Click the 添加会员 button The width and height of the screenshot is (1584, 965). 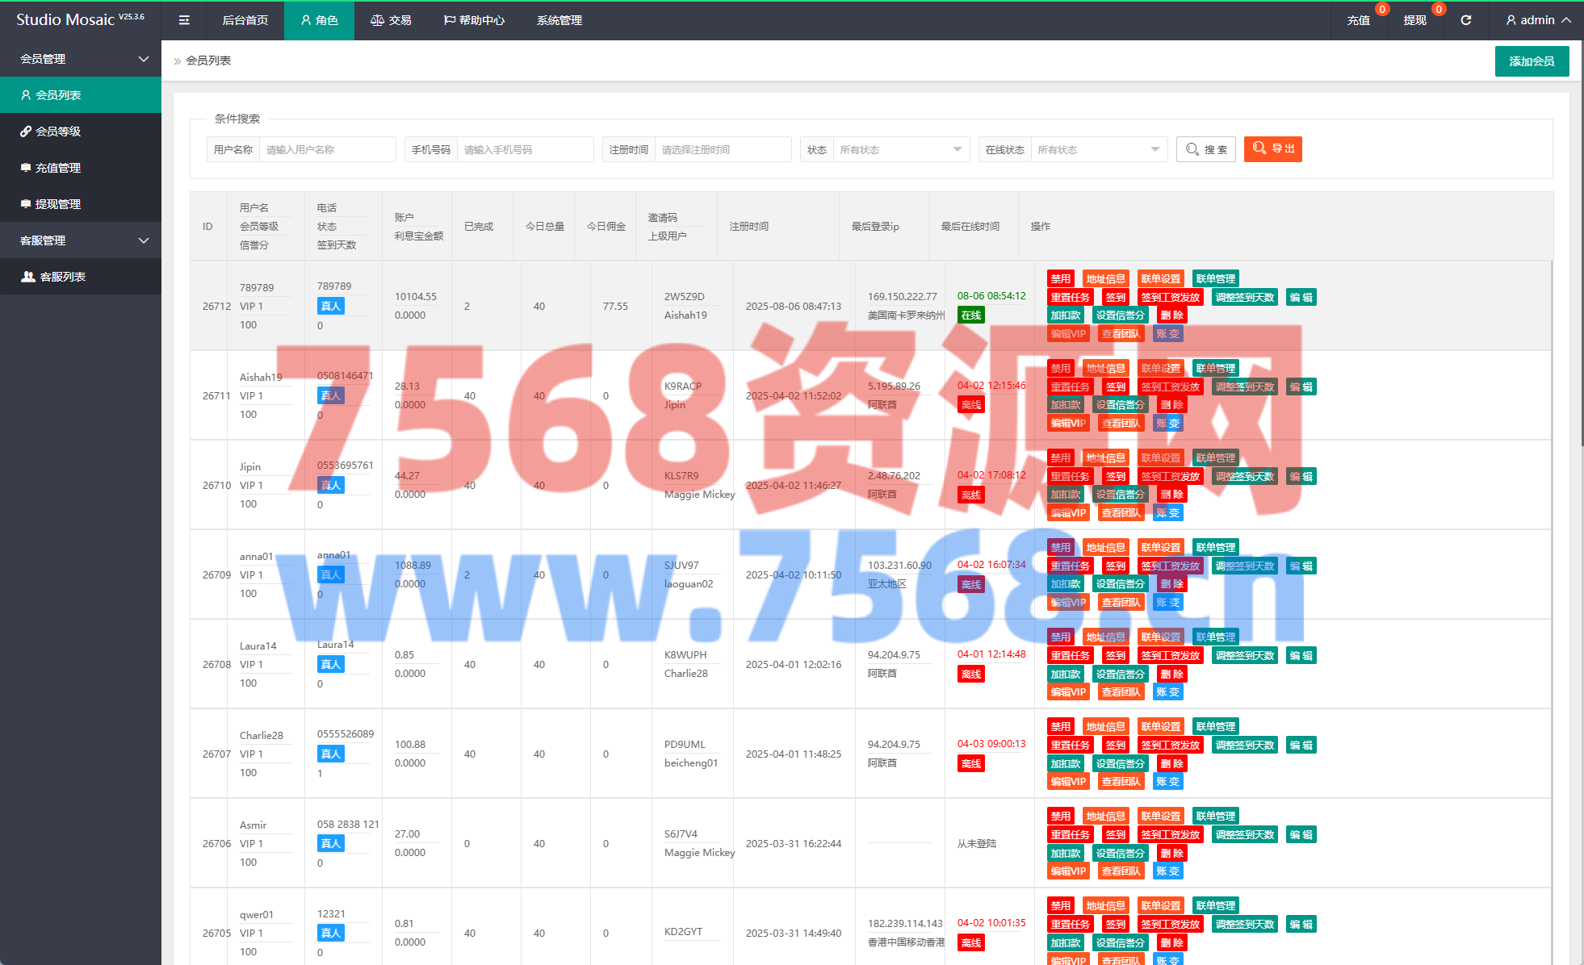click(x=1532, y=61)
